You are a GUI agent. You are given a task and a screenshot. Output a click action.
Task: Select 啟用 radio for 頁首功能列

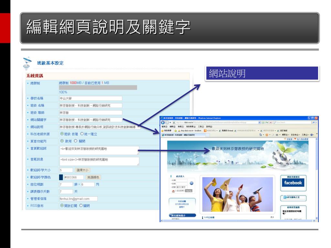pos(62,141)
